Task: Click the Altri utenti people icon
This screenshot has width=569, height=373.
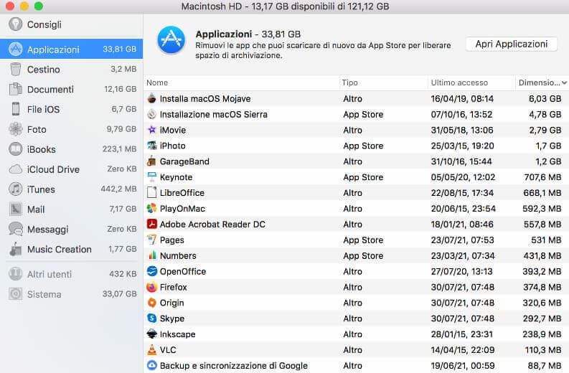Action: [15, 274]
